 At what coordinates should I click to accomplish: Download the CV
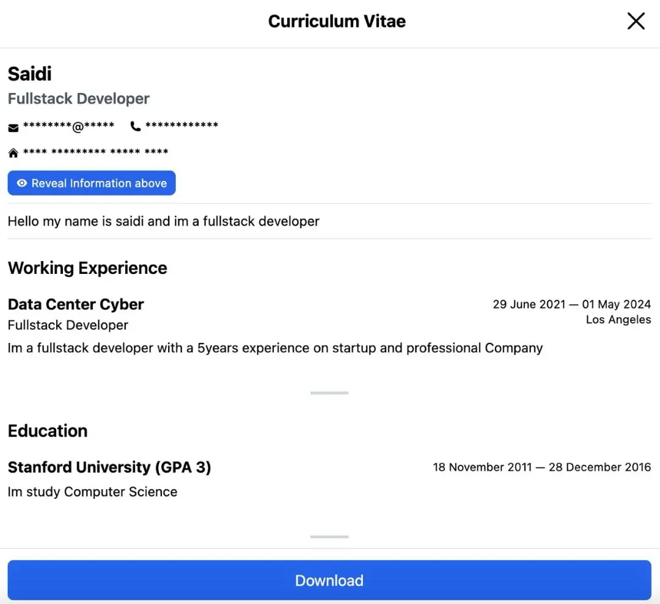click(329, 580)
